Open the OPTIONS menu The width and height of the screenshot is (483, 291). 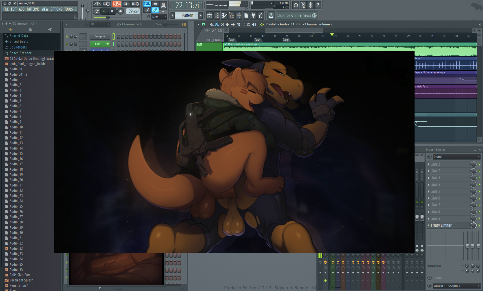[x=56, y=9]
